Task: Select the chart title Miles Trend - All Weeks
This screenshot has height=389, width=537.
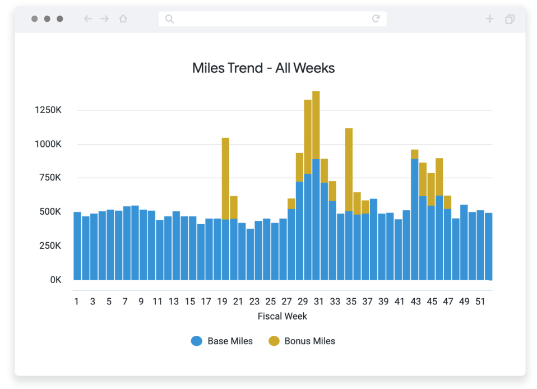Action: (x=263, y=68)
